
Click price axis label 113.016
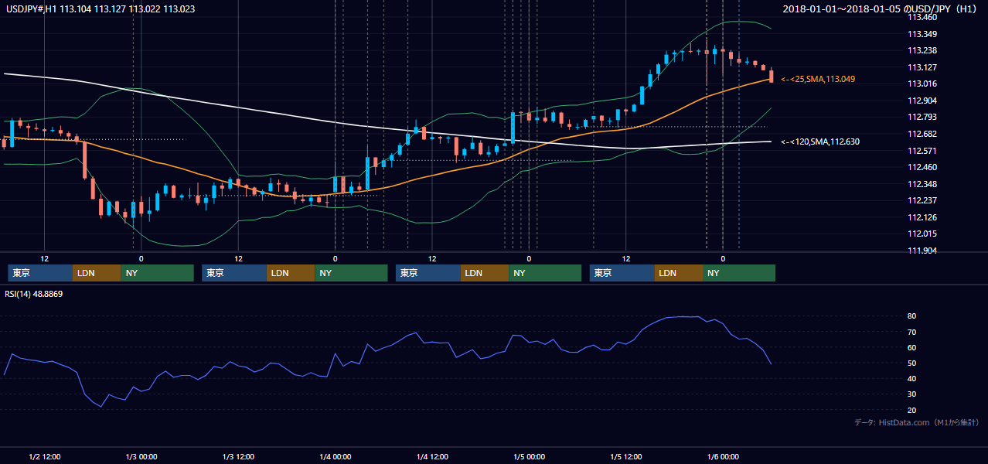tap(922, 84)
